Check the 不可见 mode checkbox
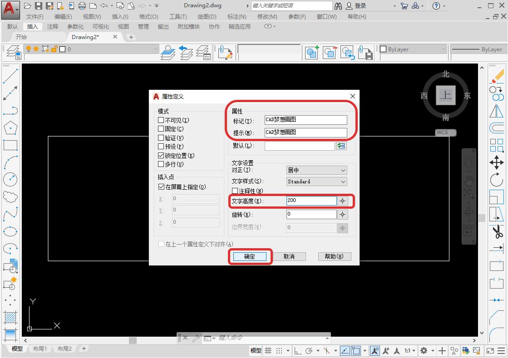 coord(161,120)
